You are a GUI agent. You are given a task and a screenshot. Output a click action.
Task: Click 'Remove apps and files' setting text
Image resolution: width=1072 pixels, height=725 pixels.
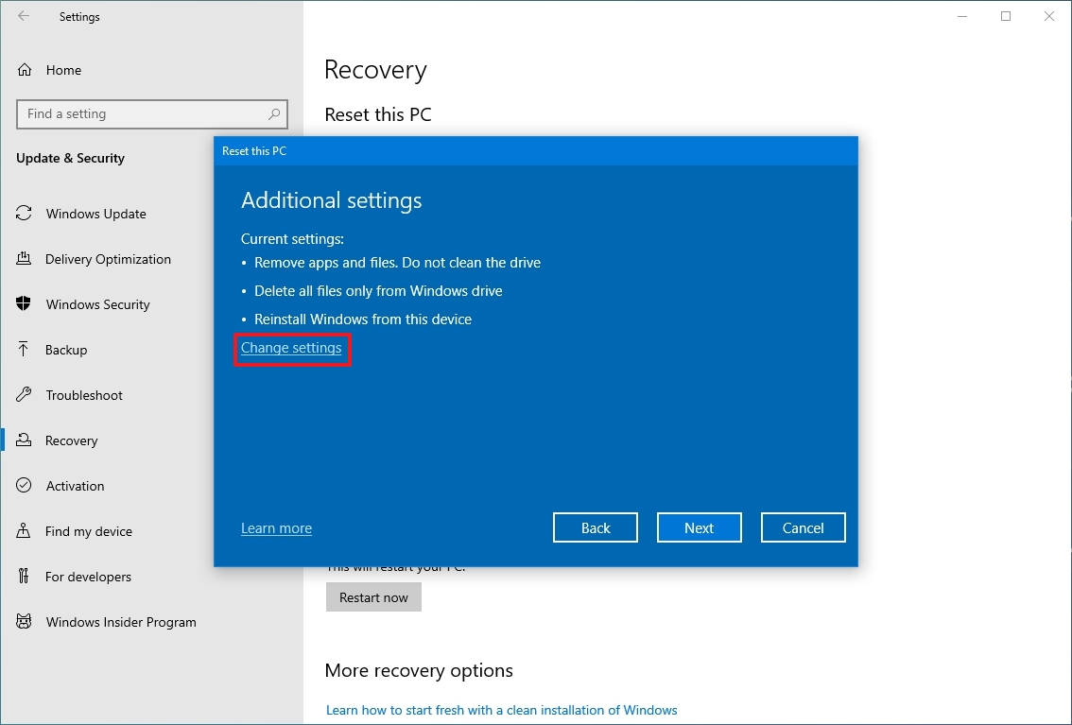pos(397,263)
